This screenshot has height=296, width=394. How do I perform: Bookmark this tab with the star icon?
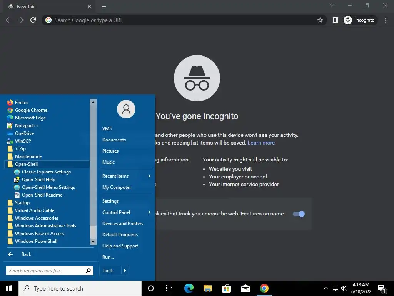click(x=320, y=20)
